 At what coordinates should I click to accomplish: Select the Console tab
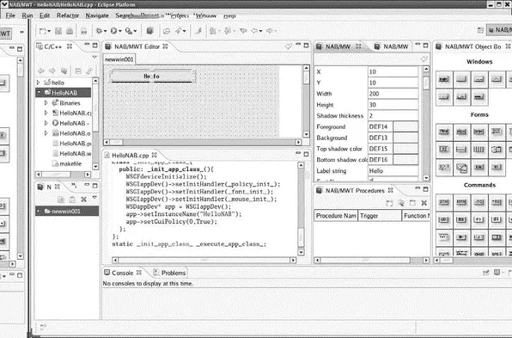click(x=123, y=273)
